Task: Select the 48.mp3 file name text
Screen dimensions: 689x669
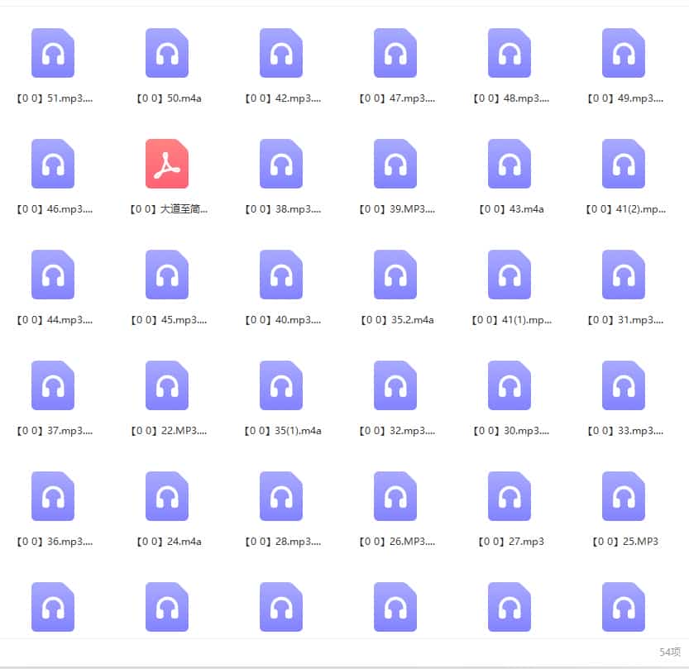Action: tap(510, 98)
